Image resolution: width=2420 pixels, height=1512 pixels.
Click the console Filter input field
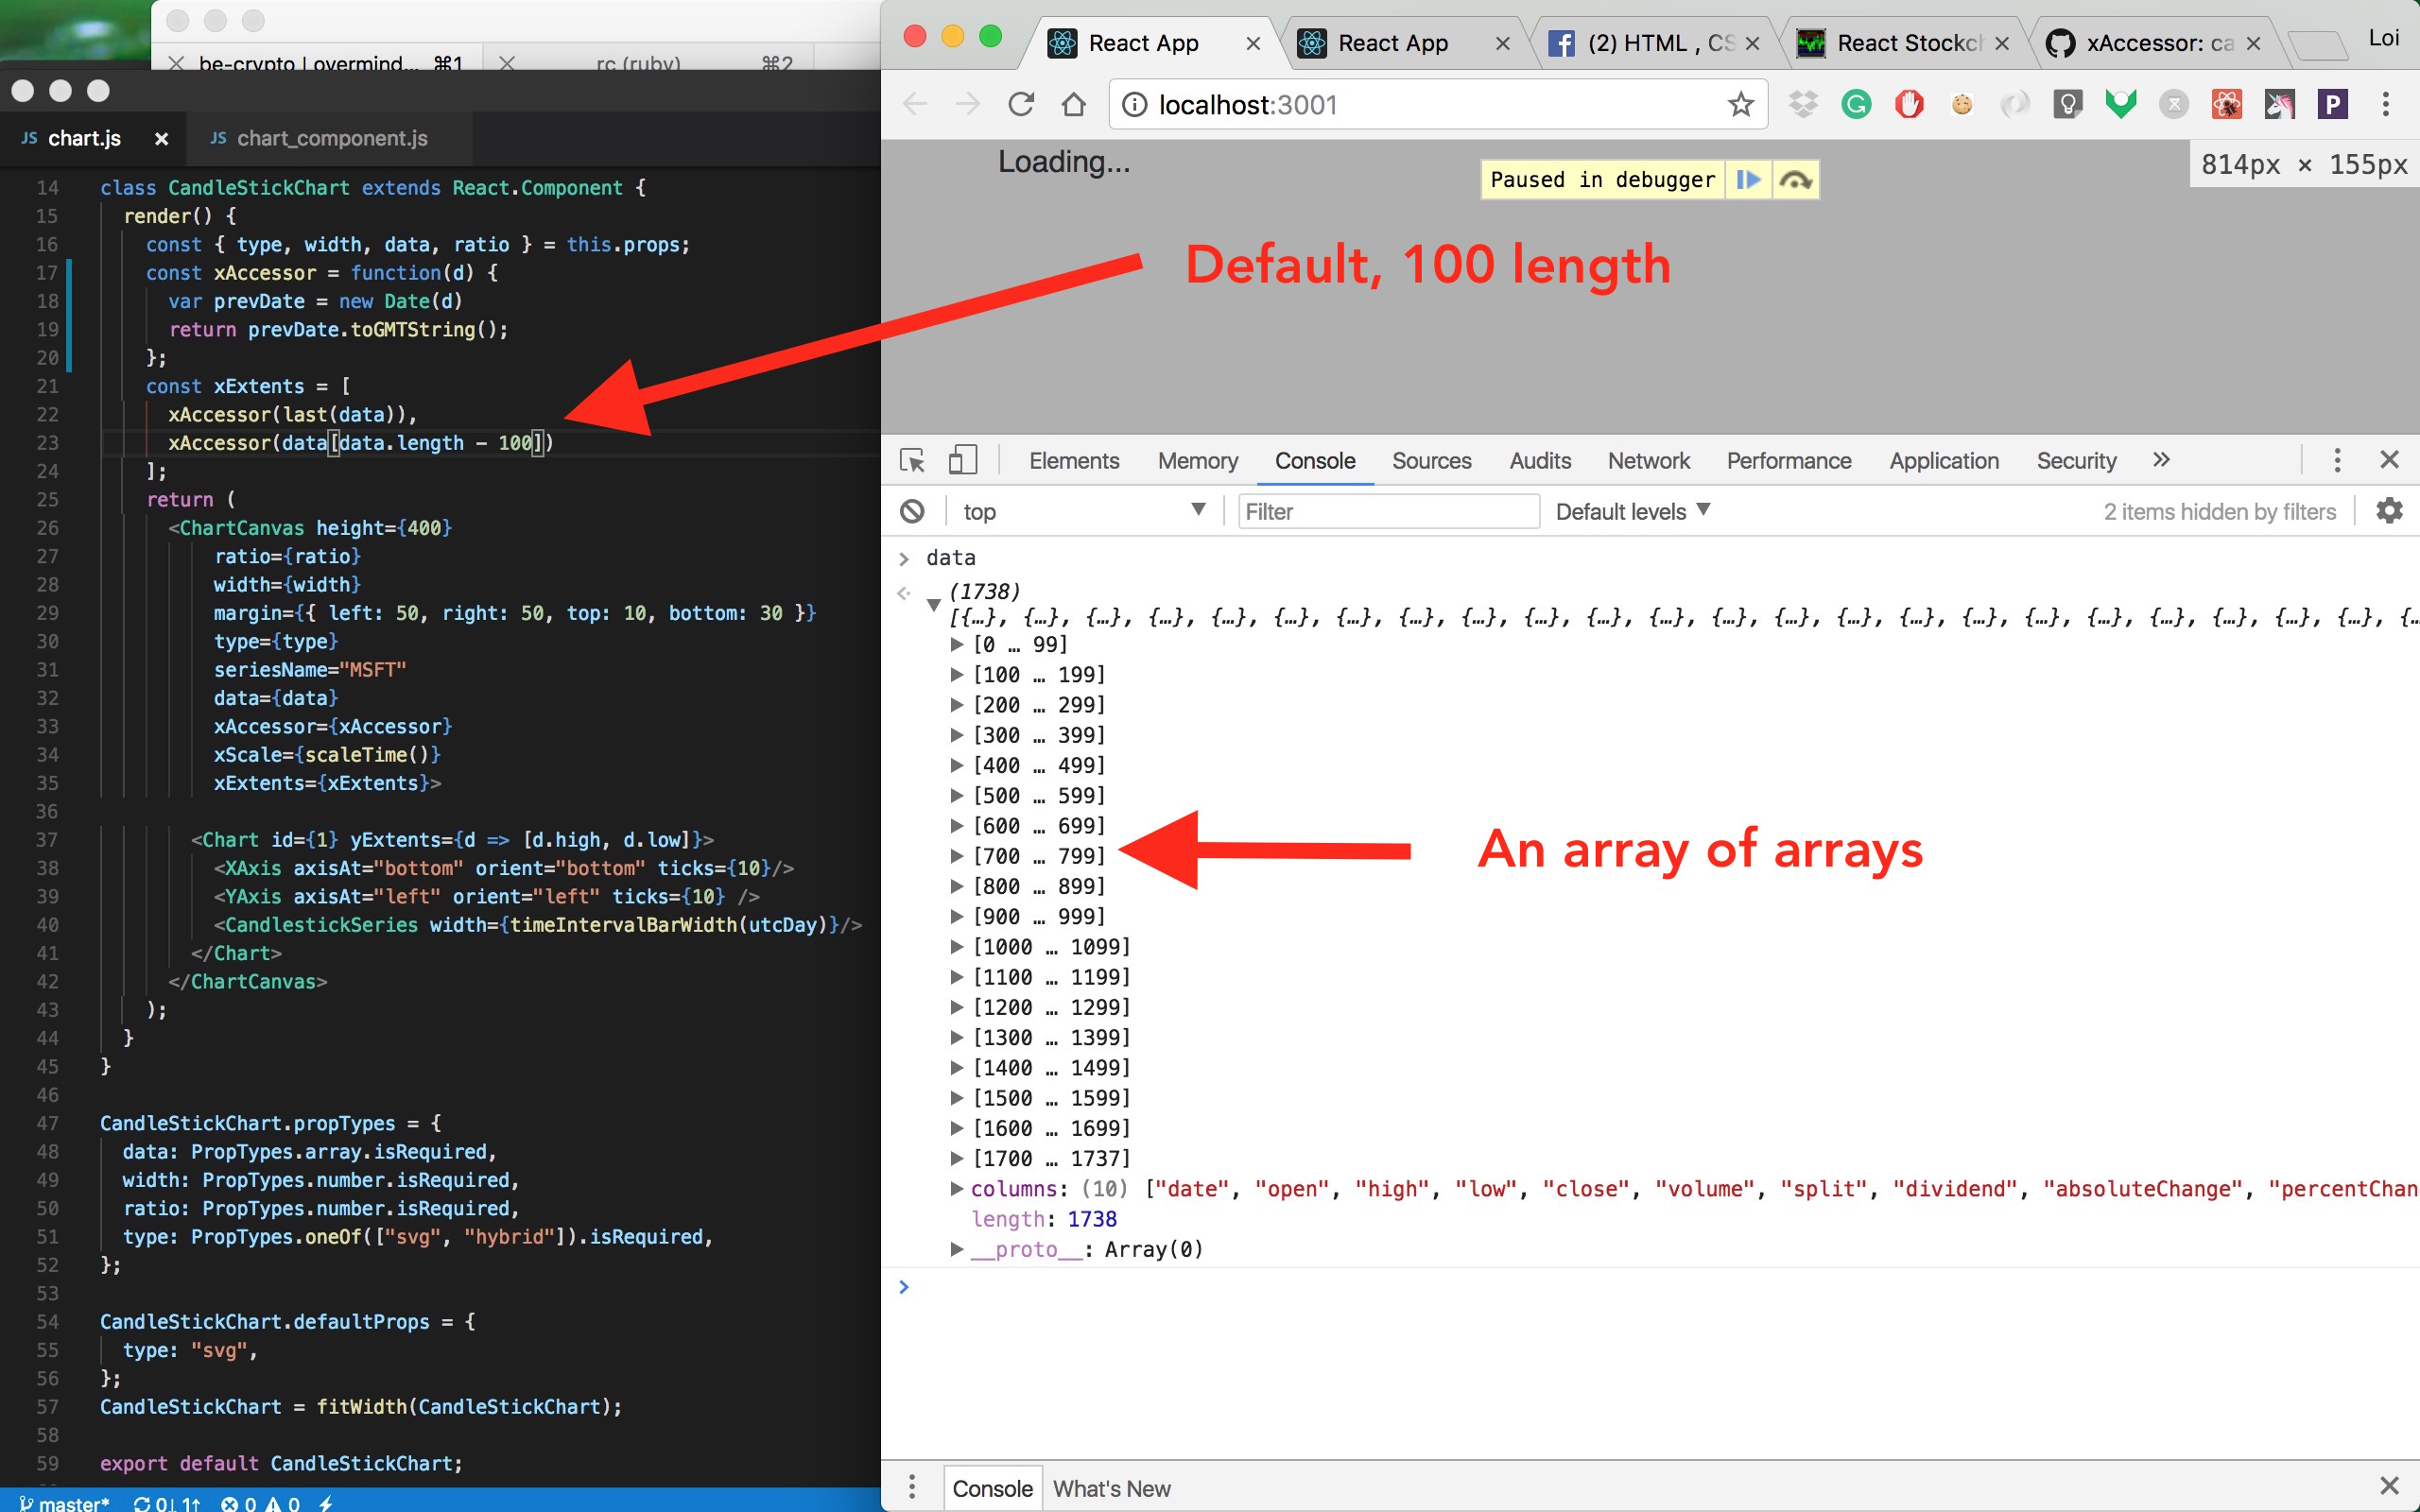tap(1388, 512)
